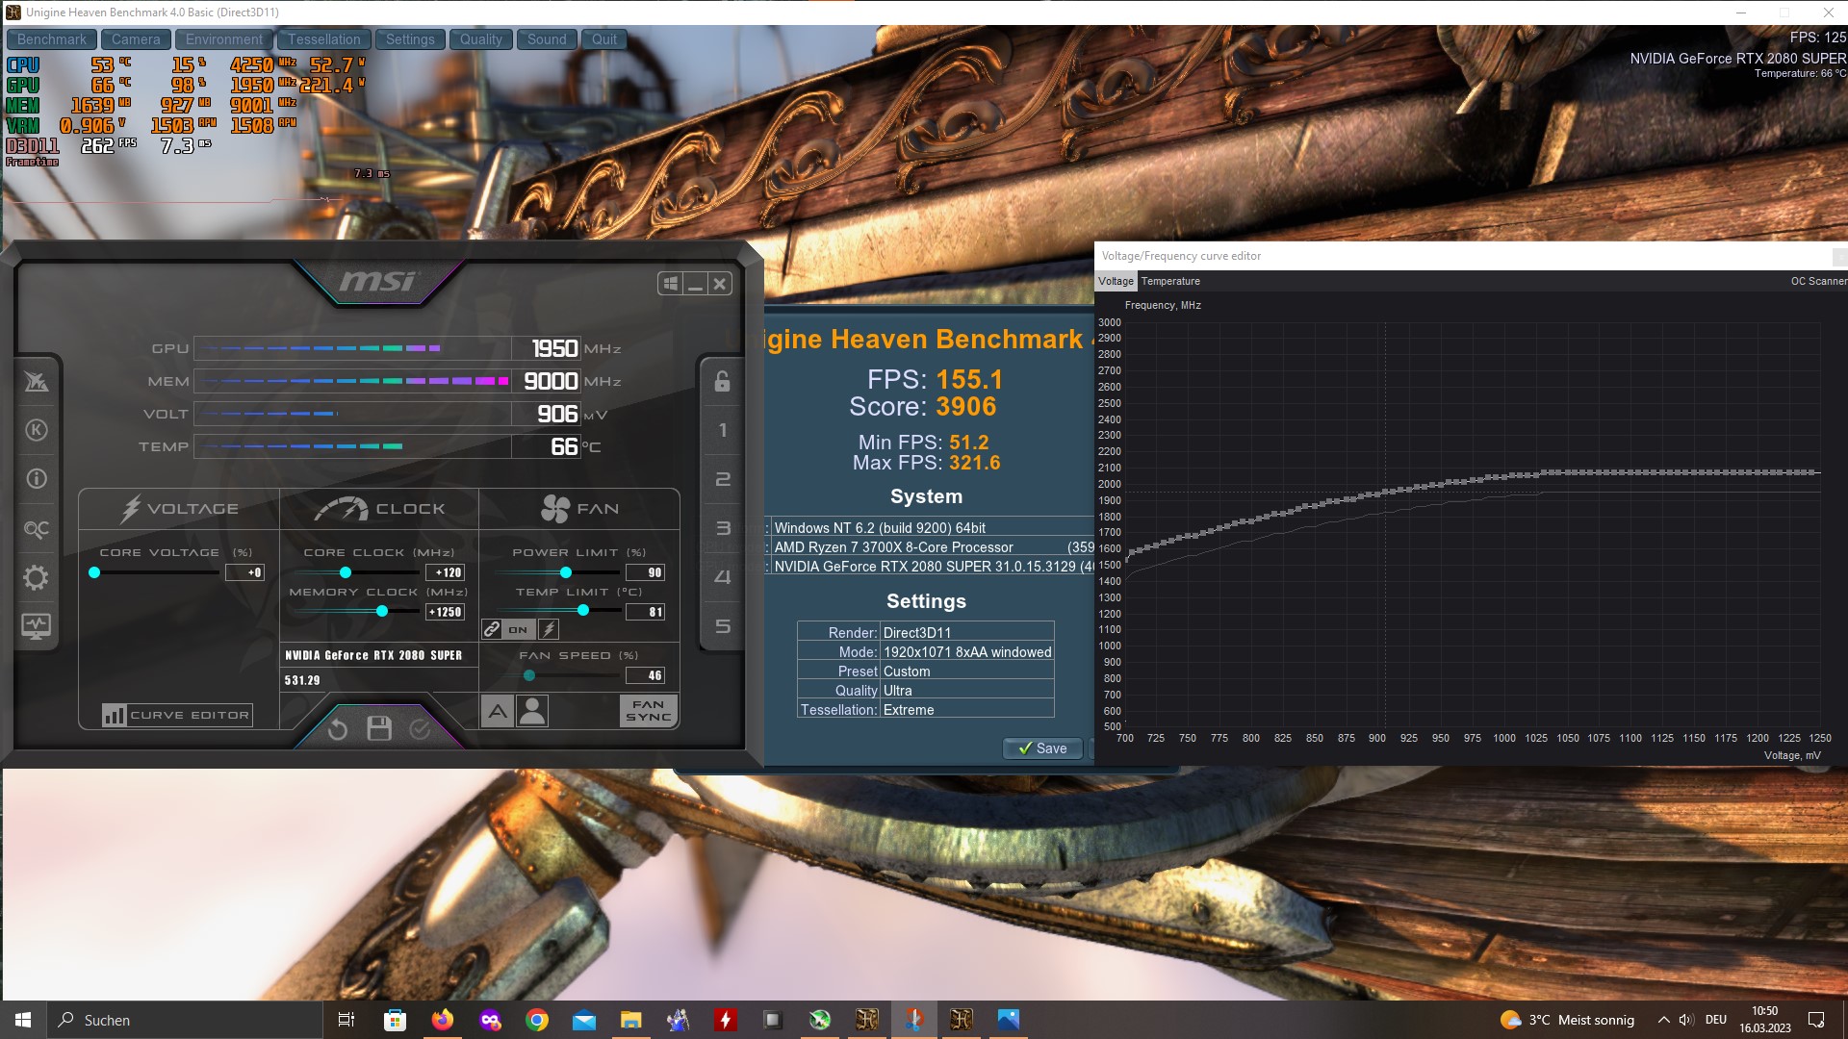This screenshot has width=1848, height=1039.
Task: Toggle power and temp limit link
Action: coord(492,629)
